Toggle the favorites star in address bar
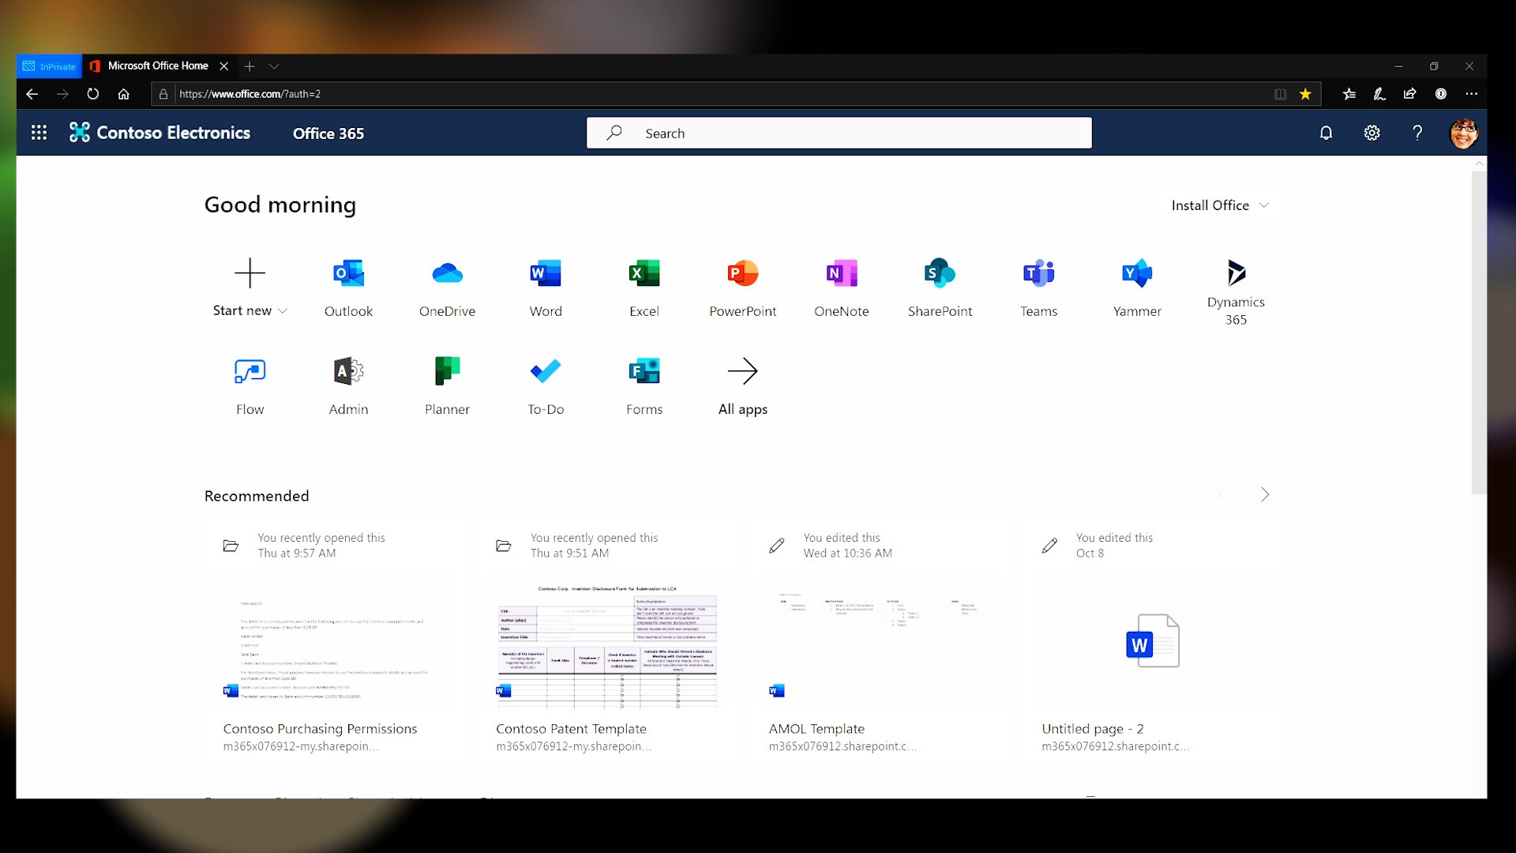This screenshot has height=853, width=1516. (1305, 94)
